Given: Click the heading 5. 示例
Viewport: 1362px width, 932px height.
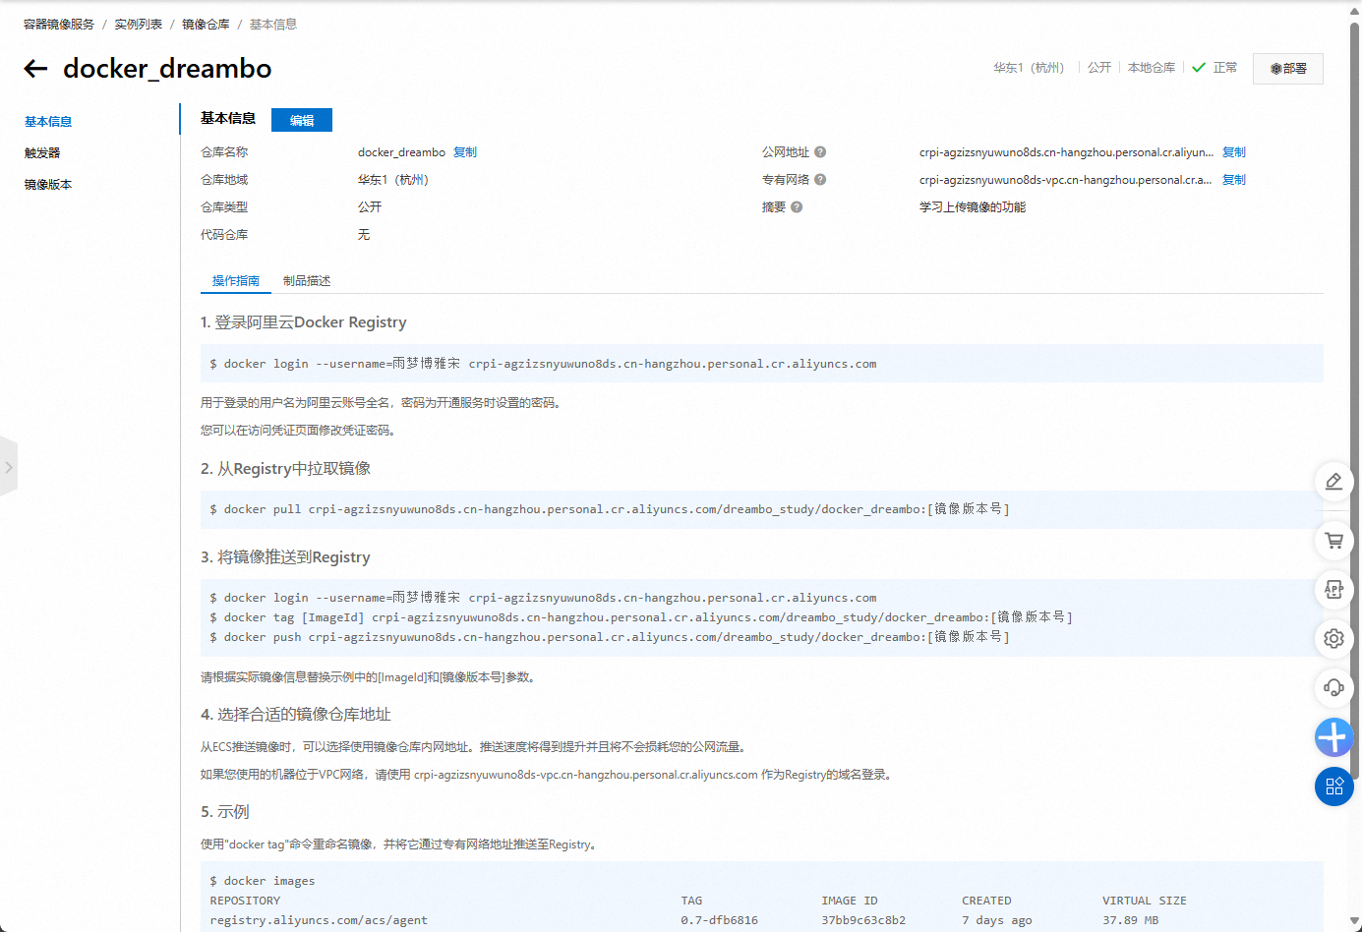Looking at the screenshot, I should coord(225,812).
